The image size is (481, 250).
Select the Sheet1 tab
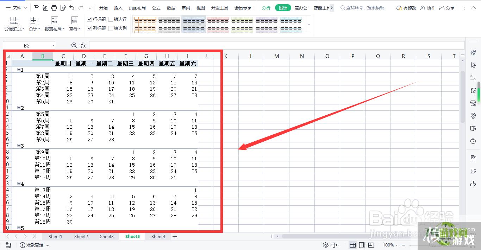55,237
